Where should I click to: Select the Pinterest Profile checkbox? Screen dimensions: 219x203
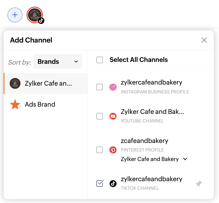(x=100, y=150)
